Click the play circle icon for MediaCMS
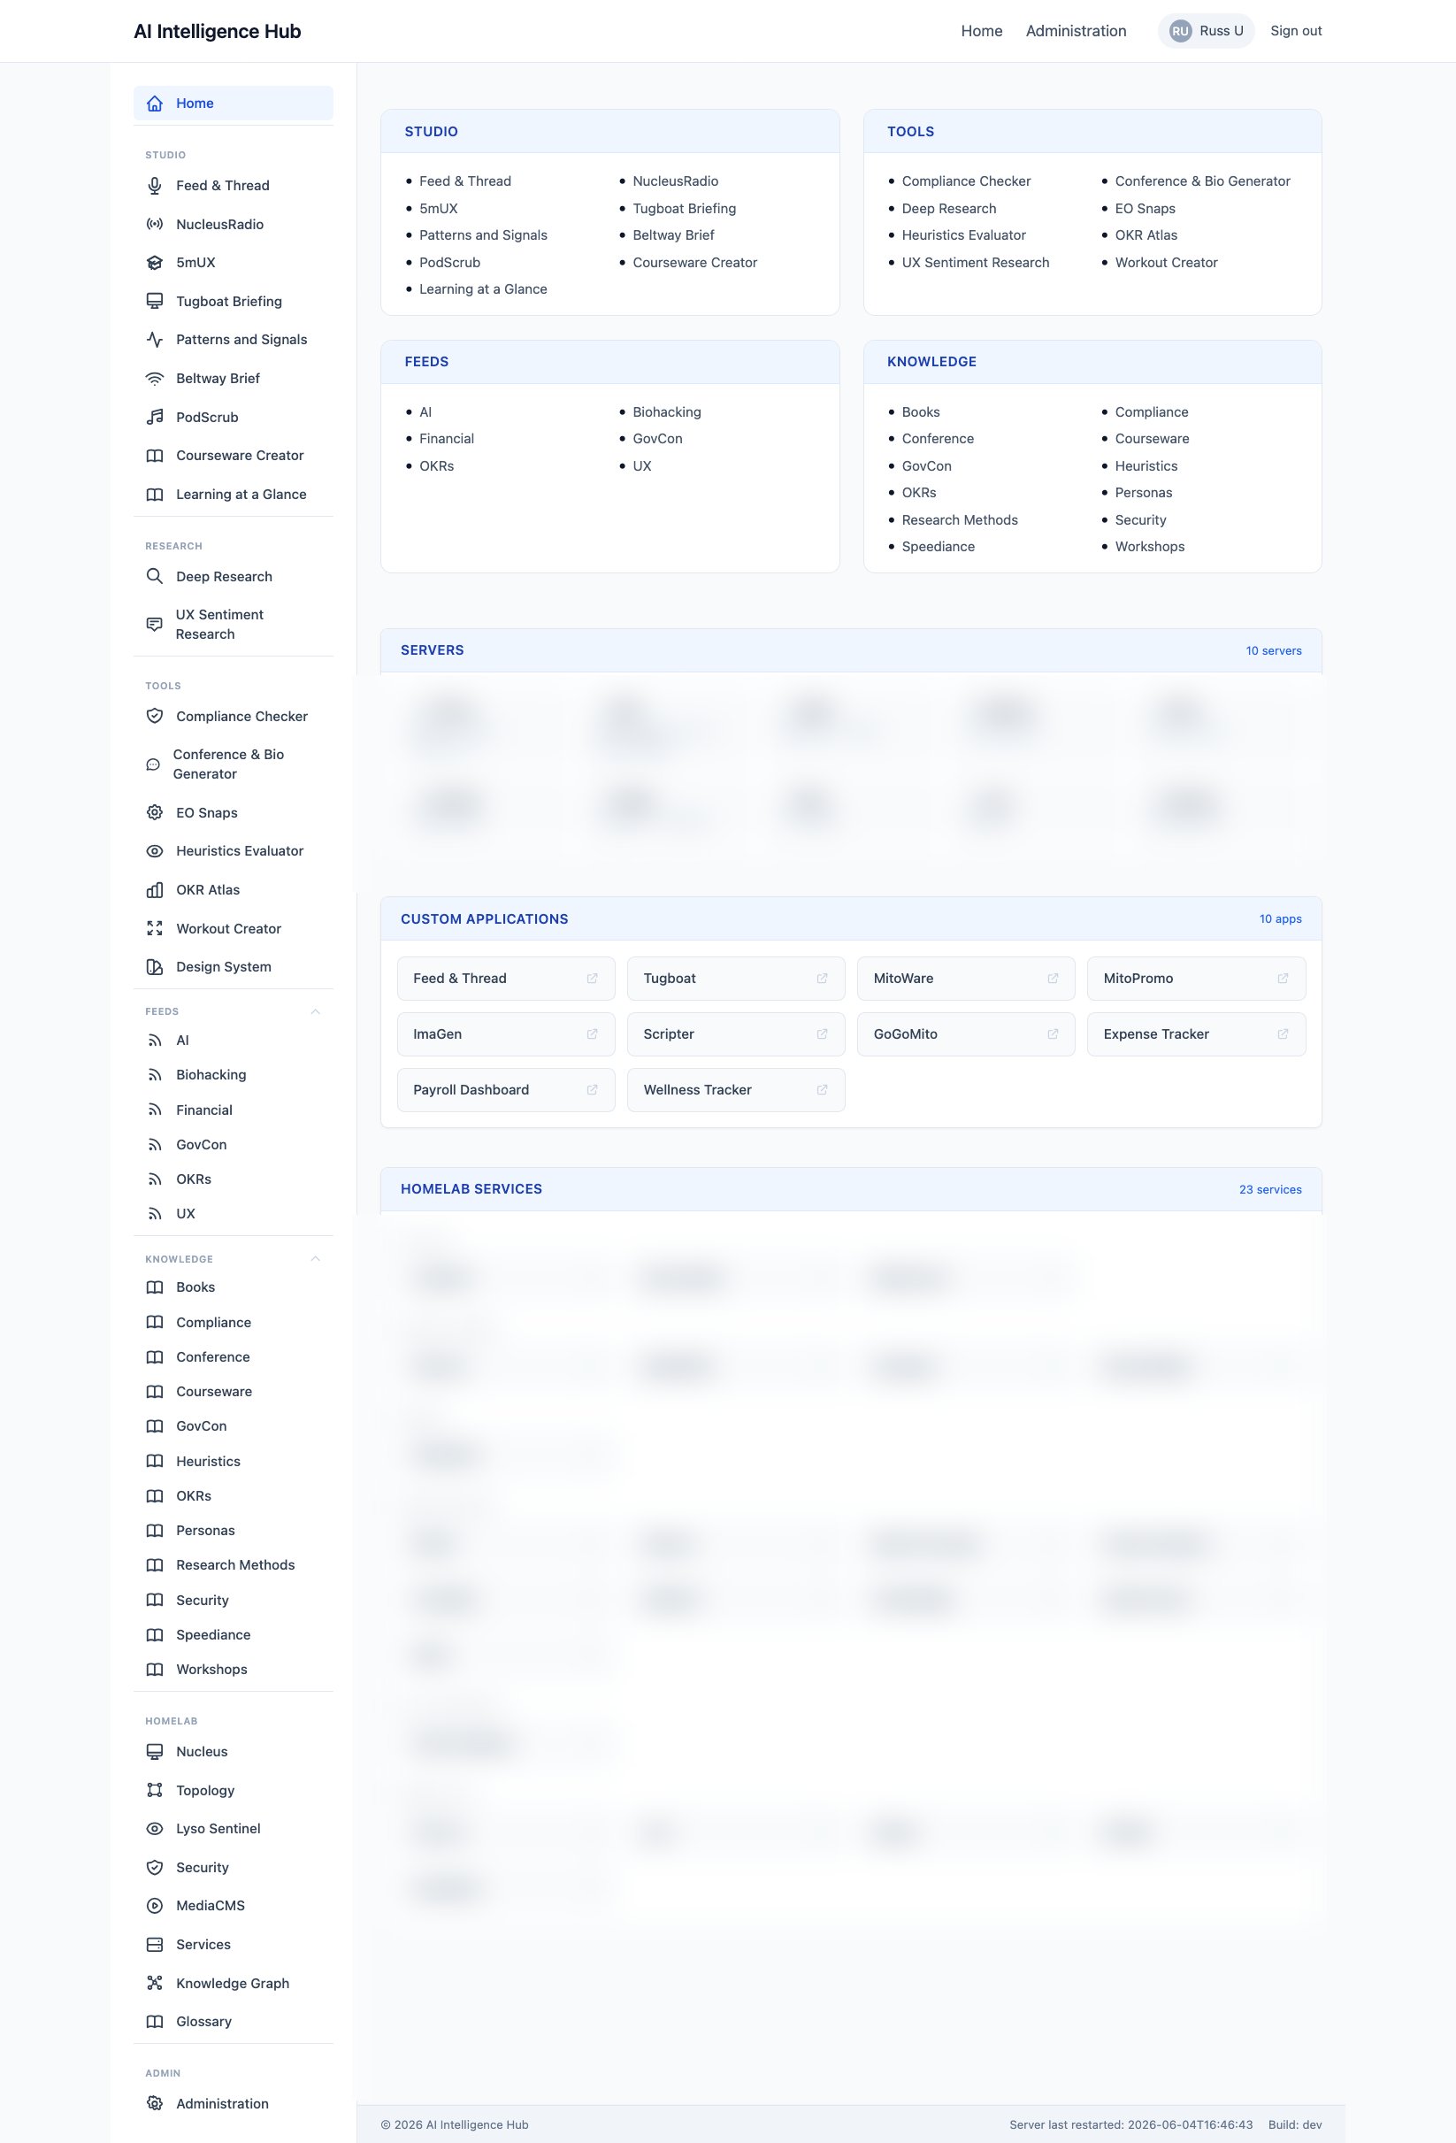This screenshot has width=1456, height=2143. tap(155, 1905)
